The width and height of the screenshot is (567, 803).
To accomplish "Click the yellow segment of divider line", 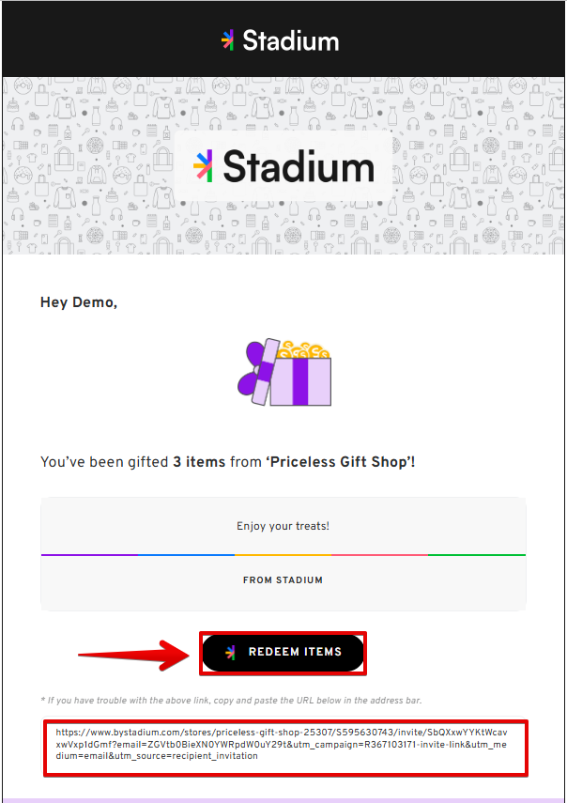I will click(x=283, y=555).
